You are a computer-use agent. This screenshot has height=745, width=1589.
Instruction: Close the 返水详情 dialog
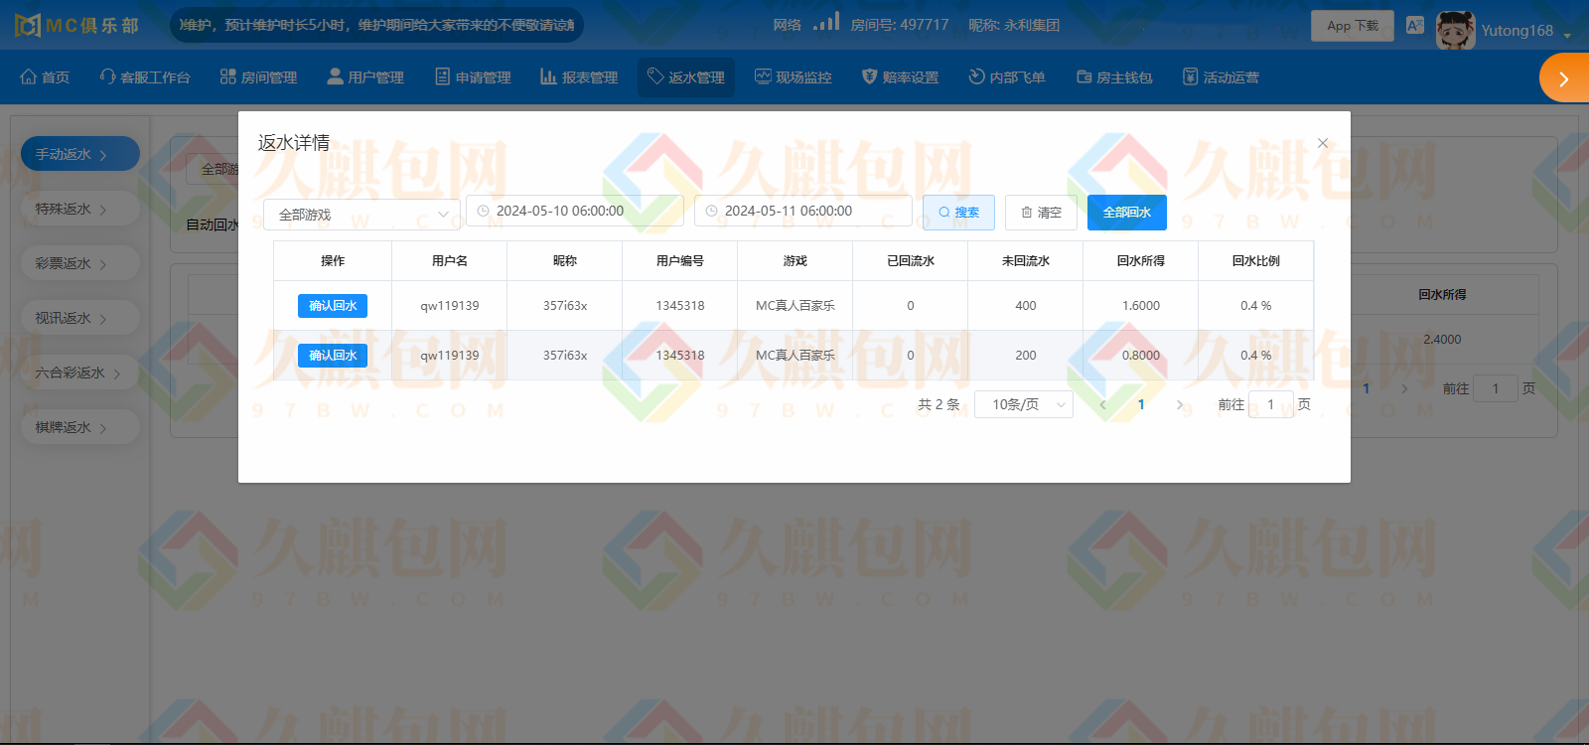(x=1323, y=143)
